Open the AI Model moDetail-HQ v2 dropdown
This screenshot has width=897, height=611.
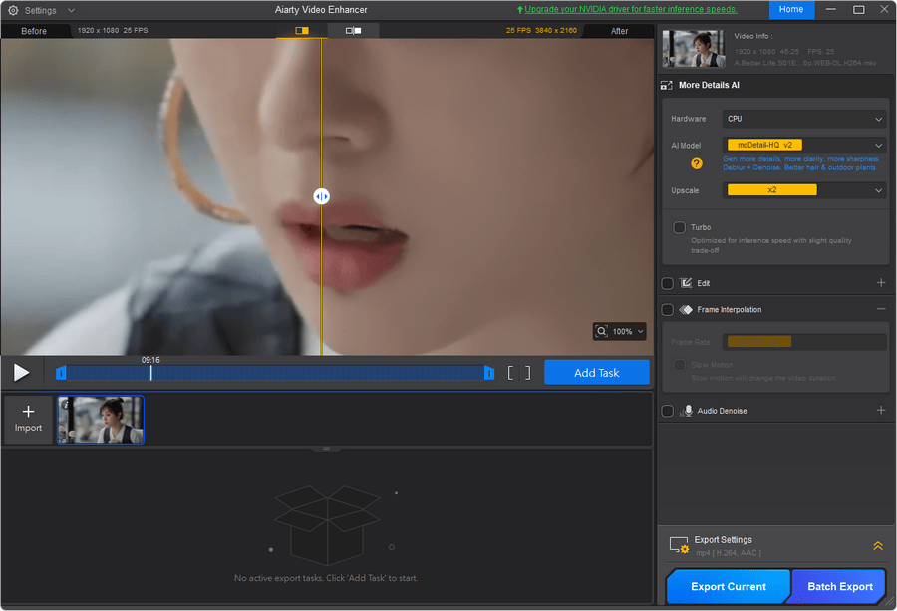[803, 145]
